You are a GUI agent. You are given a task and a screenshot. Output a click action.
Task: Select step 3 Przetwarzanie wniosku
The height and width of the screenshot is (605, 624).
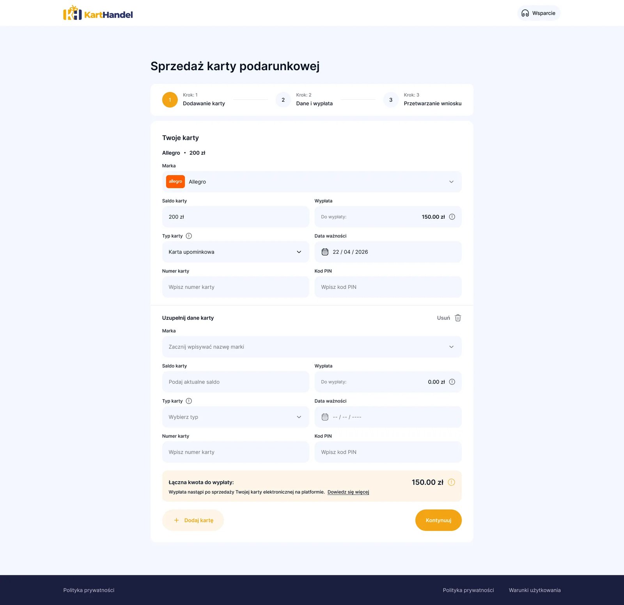pos(422,100)
